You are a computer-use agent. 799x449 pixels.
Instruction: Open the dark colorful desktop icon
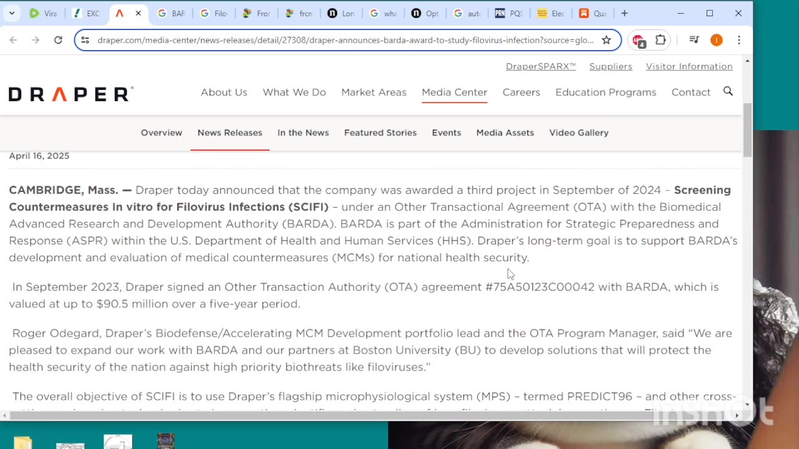(165, 442)
